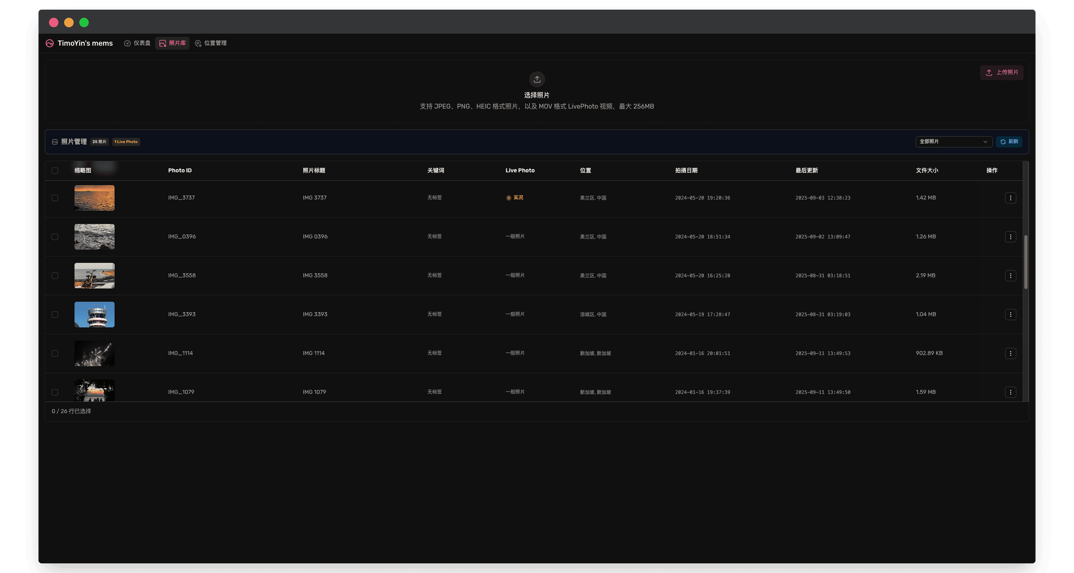Click the 实况 live photo indicator

[x=514, y=198]
